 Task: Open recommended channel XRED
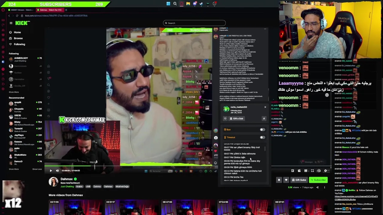25,116
